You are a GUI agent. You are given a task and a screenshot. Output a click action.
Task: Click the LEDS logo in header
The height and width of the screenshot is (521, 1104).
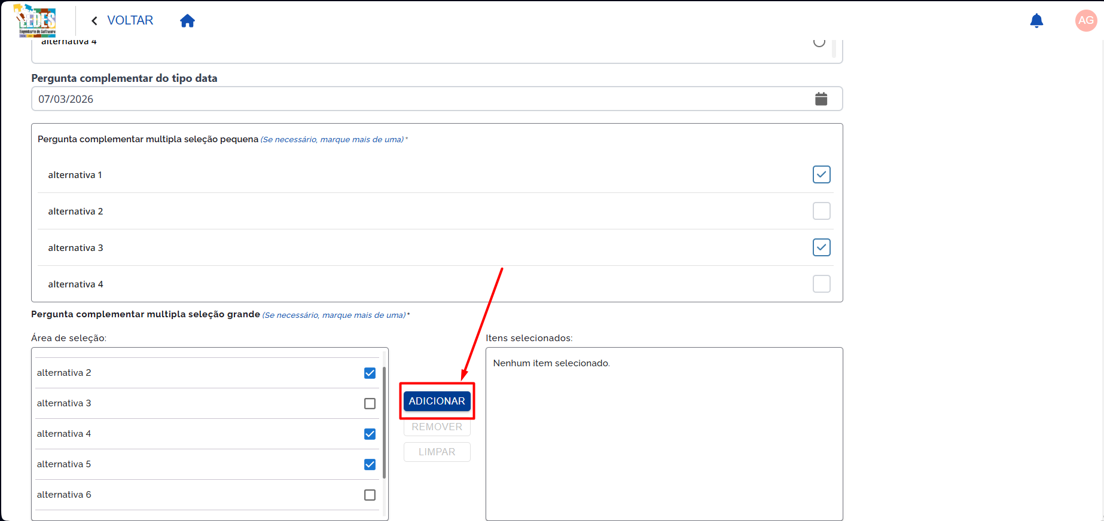35,20
